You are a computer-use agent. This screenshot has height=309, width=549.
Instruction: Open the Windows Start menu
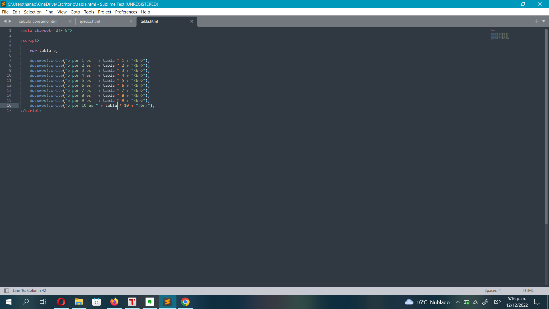pos(9,302)
